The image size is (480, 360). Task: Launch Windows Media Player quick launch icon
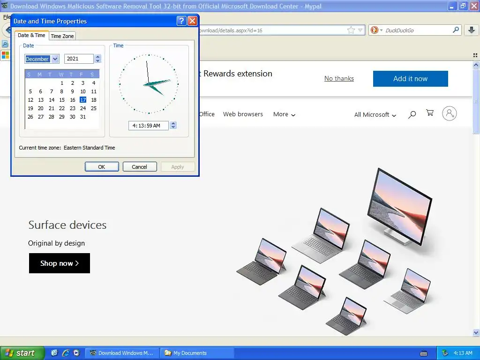76,353
